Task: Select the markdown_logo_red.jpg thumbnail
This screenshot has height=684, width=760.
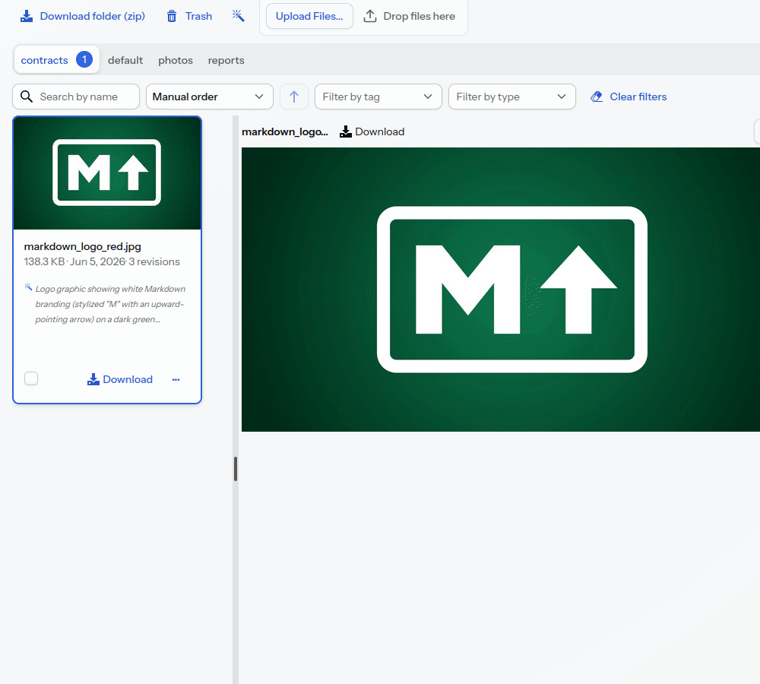Action: click(x=107, y=173)
